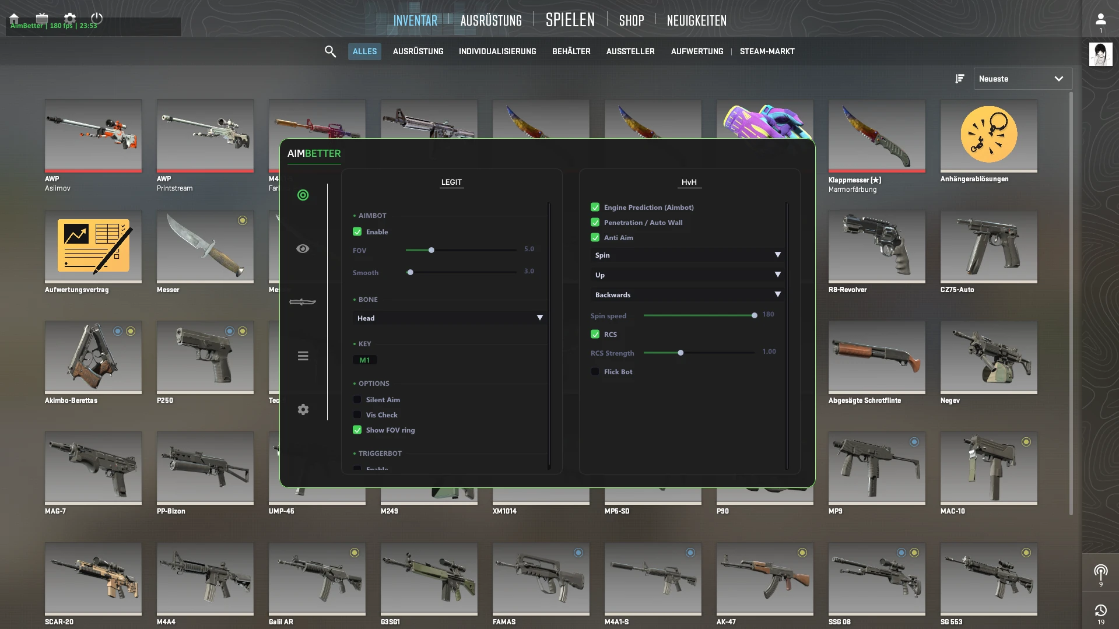Switch to the Ausrüstung main tab

(491, 20)
